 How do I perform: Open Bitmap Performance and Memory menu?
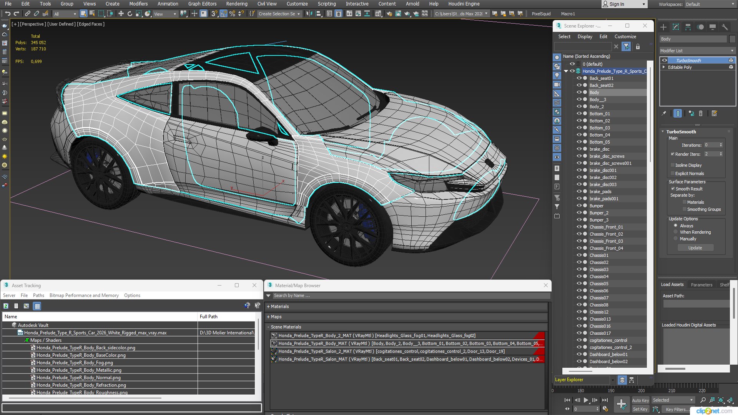84,295
